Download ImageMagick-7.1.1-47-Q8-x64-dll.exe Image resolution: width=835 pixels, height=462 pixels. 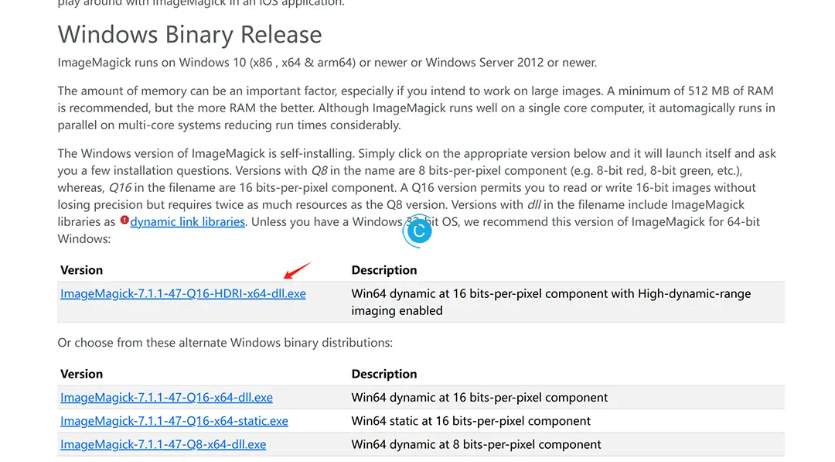pos(163,444)
